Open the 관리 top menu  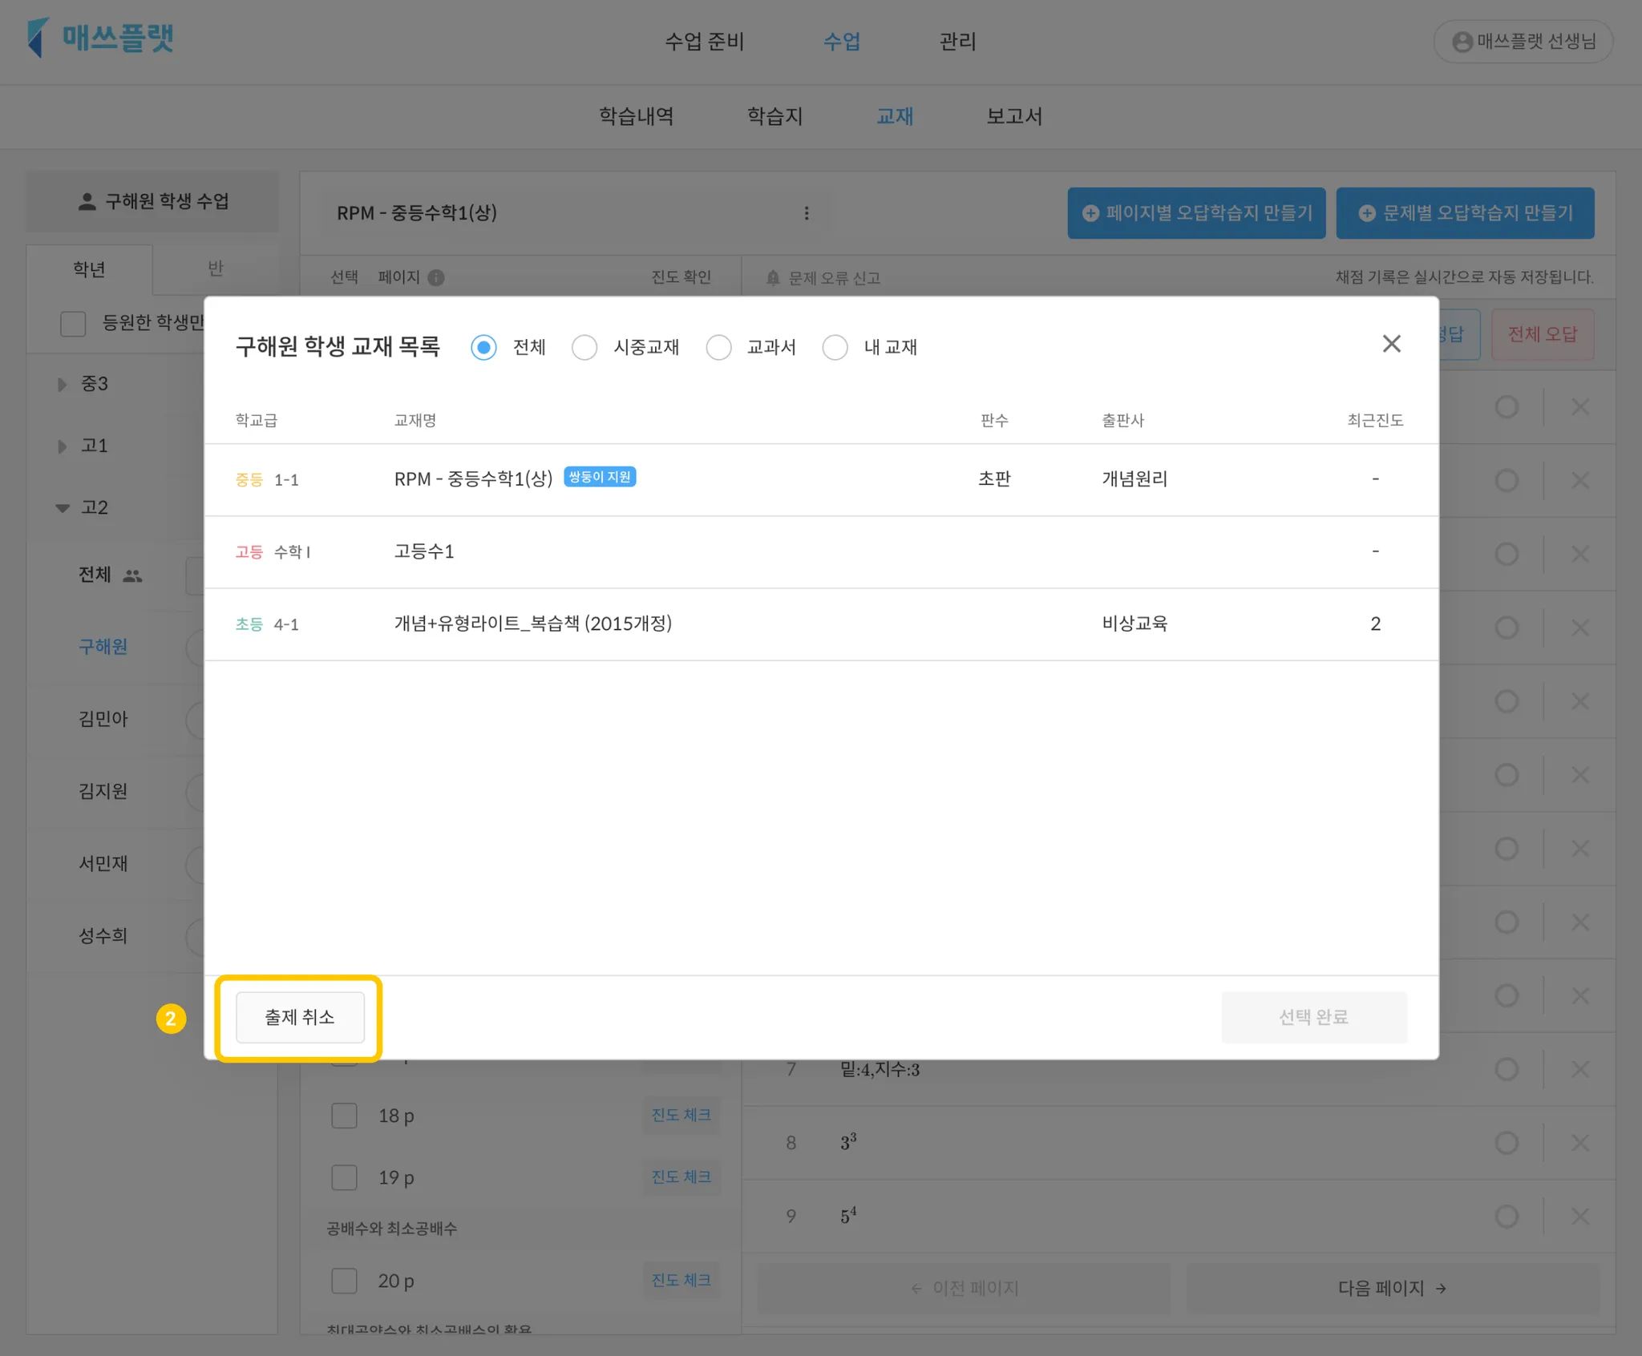(x=957, y=42)
